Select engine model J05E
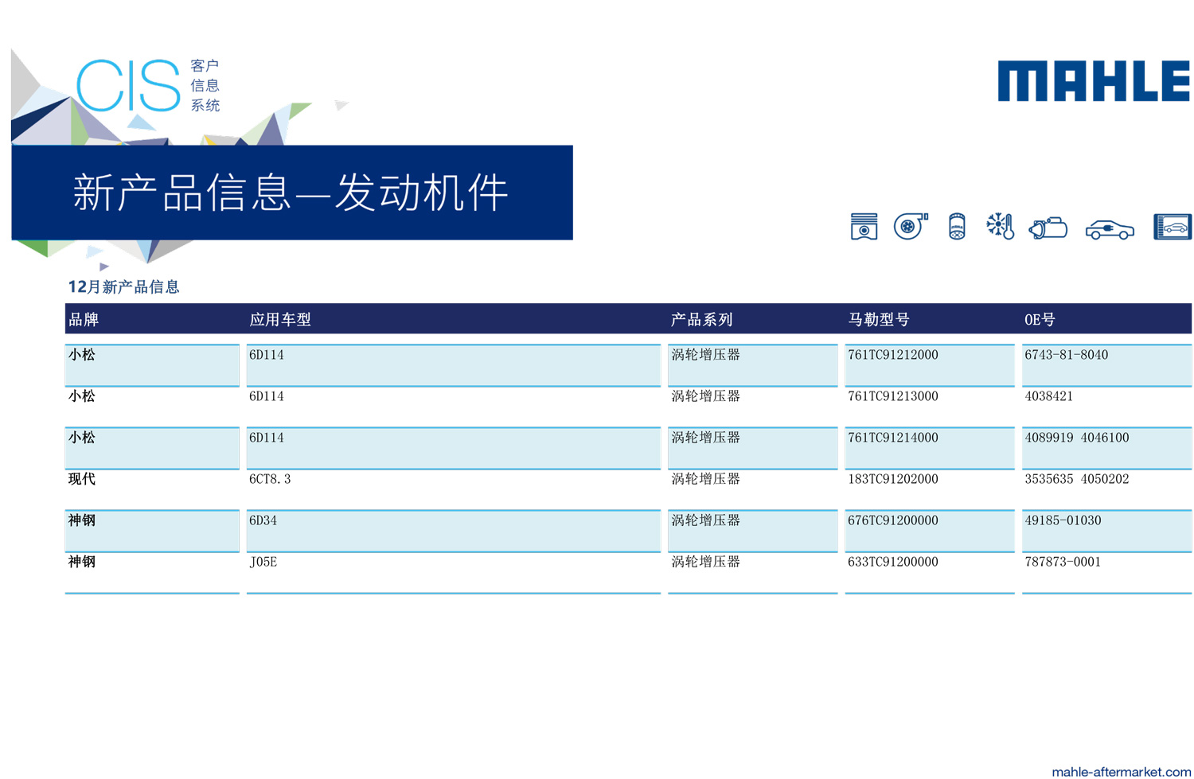Image resolution: width=1194 pixels, height=779 pixels. click(x=263, y=562)
